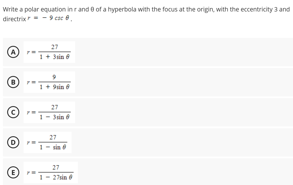This screenshot has width=293, height=185.
Task: Click the equation r = 27/(1 + 3sin θ)
Action: (49, 52)
